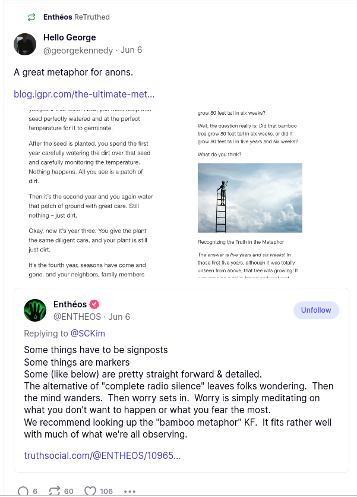Click the Jun 6 timestamp after @georgekennedy
Viewport: 357px width, 497px height.
pyautogui.click(x=131, y=51)
